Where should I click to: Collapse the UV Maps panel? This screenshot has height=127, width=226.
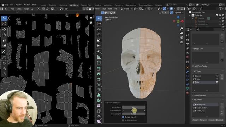click(x=193, y=71)
